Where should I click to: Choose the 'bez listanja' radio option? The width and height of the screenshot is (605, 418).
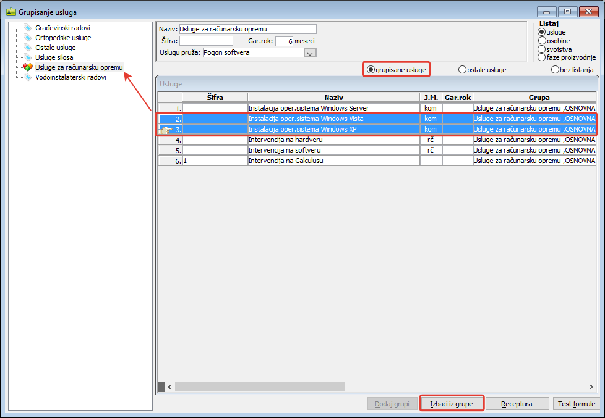click(x=555, y=70)
